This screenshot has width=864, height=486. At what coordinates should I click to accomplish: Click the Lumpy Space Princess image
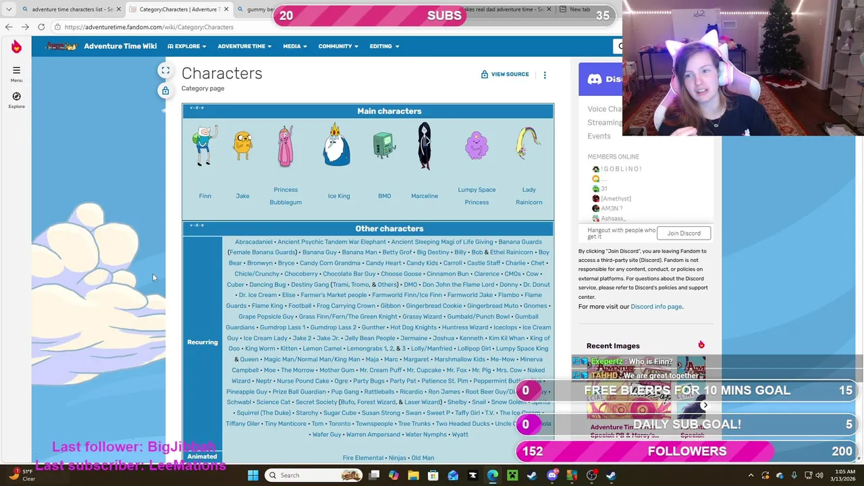click(477, 146)
